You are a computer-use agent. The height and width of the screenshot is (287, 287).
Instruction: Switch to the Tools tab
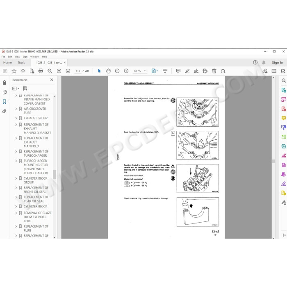(21, 63)
